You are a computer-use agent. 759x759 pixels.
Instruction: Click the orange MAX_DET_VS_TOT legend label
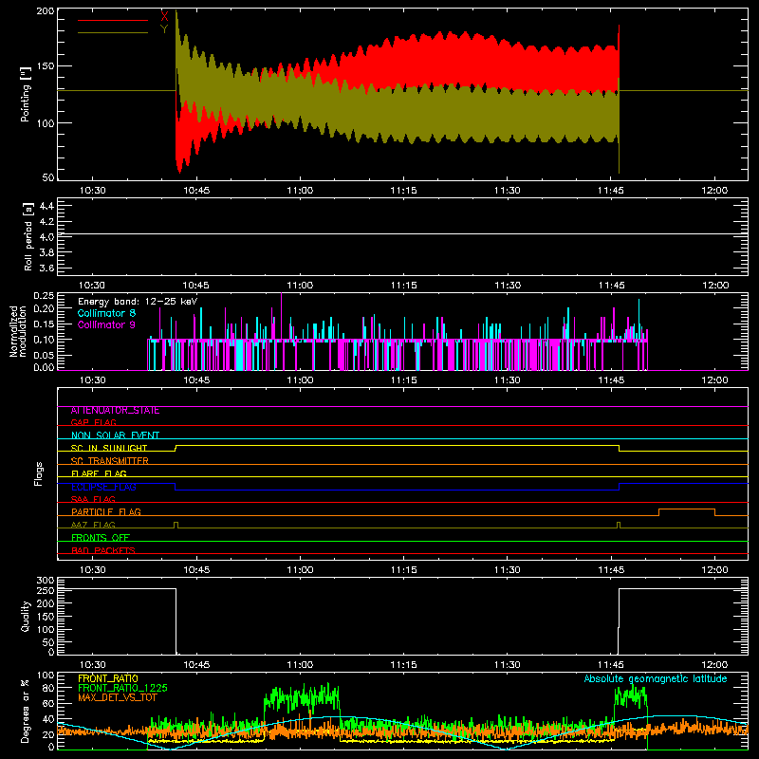tap(118, 697)
